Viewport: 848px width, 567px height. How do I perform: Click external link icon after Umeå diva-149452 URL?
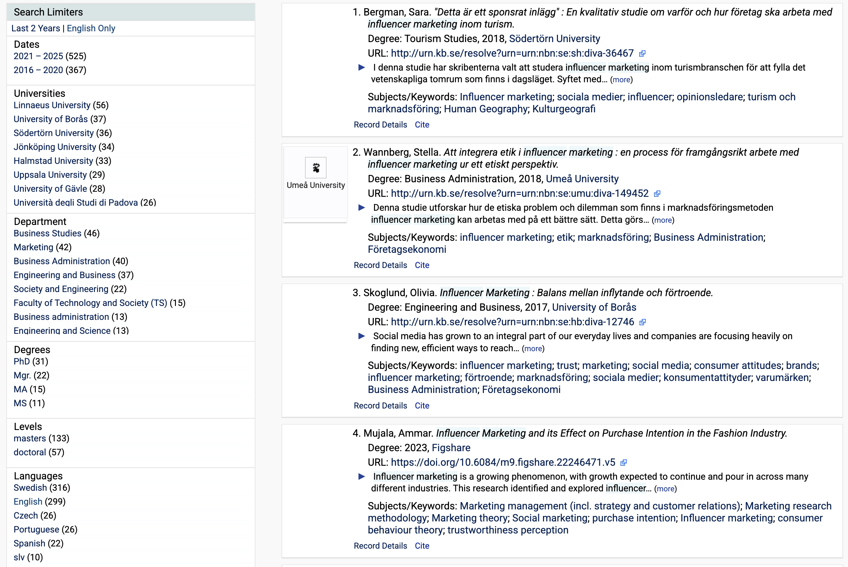657,194
